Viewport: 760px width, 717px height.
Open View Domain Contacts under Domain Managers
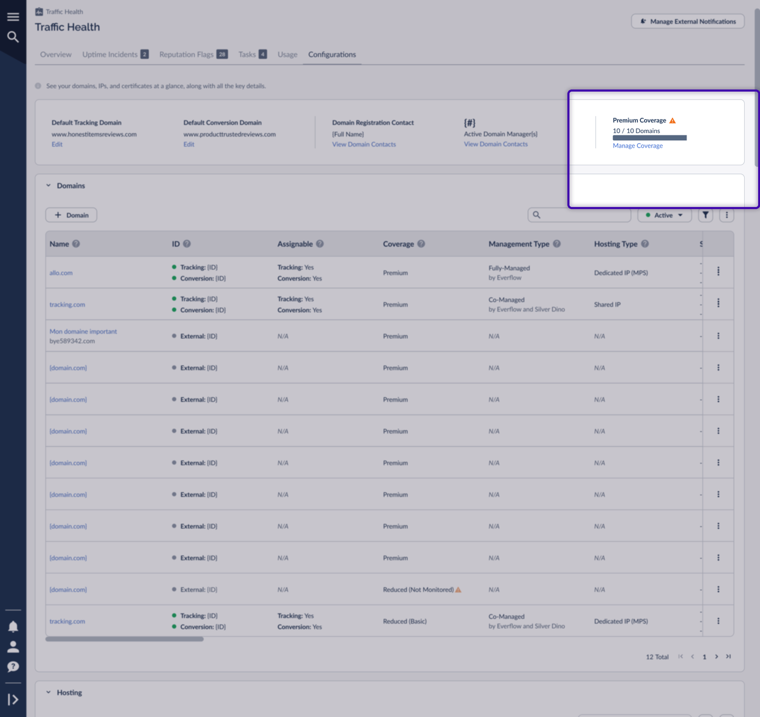(x=495, y=144)
